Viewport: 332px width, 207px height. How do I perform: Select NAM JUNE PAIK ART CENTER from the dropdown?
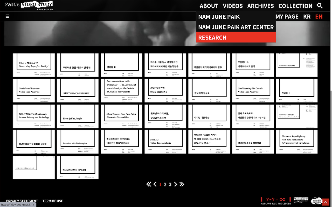pos(236,27)
